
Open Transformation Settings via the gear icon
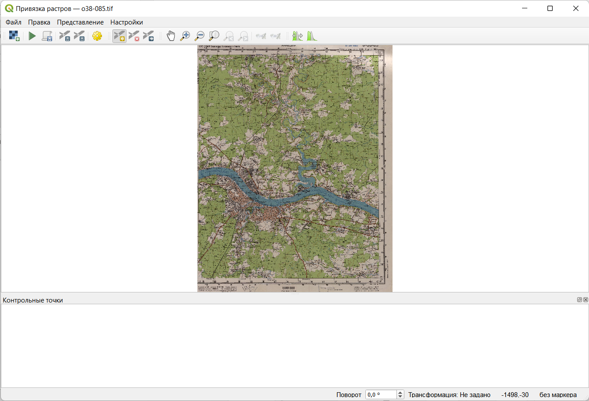point(97,36)
